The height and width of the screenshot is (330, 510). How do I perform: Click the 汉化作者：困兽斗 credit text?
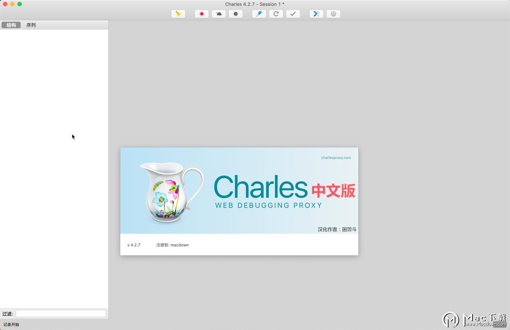[337, 229]
